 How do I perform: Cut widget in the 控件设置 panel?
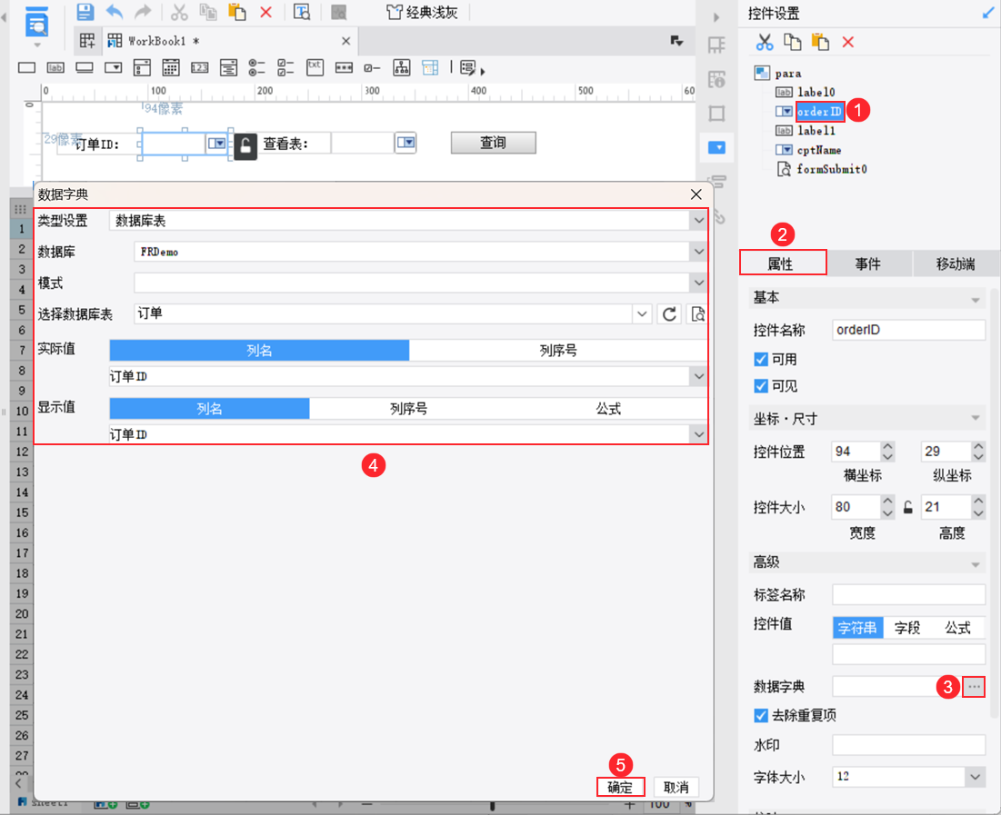764,42
